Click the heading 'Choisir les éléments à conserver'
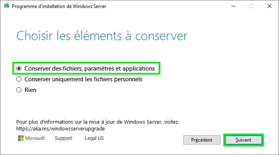279x155 pixels. tap(102, 36)
